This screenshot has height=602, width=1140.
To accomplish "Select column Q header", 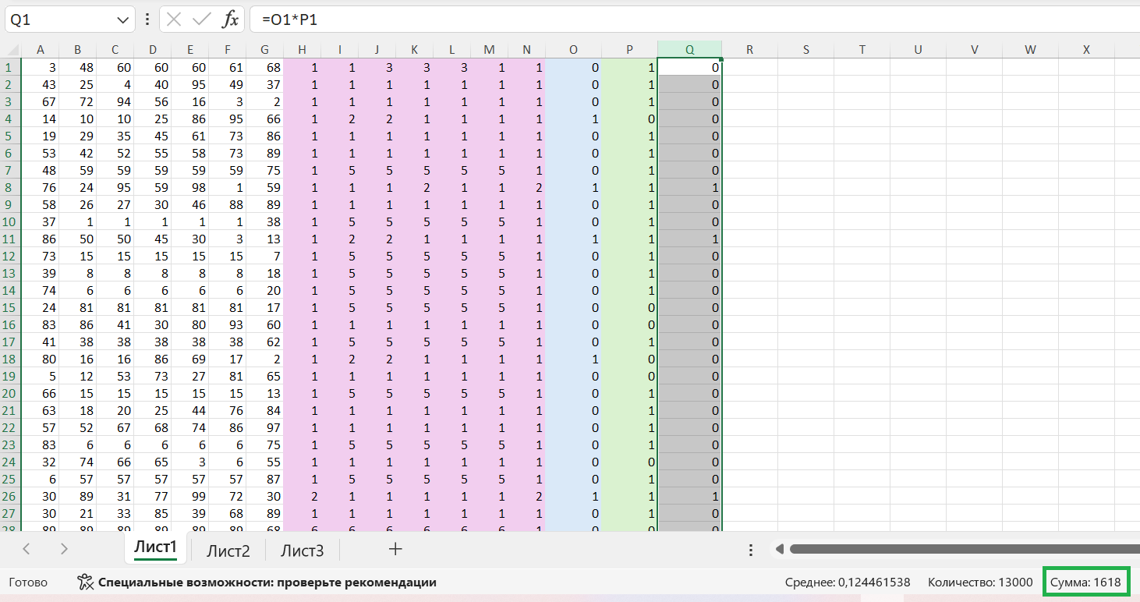I will coord(689,50).
